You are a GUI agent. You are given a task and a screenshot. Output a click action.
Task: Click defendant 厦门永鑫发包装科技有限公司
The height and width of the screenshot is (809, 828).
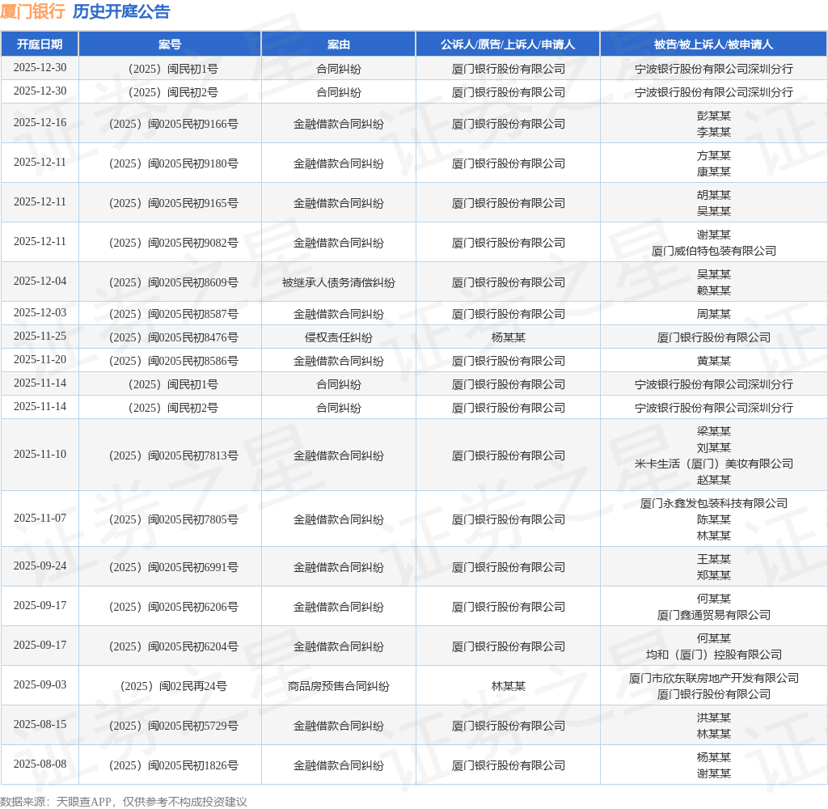click(713, 503)
